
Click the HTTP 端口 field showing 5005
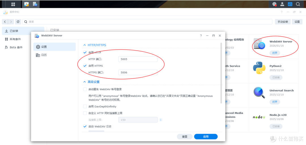click(138, 59)
